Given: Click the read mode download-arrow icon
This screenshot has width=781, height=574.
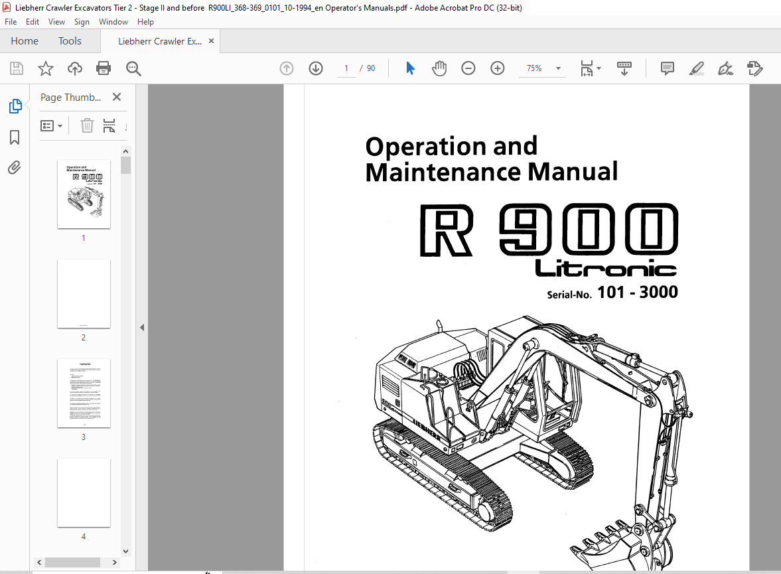Looking at the screenshot, I should (624, 68).
